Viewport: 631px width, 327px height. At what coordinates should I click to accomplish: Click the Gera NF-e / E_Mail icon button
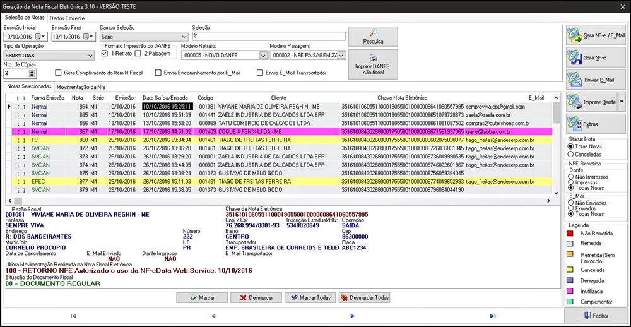click(596, 36)
